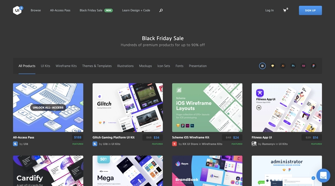Open the search magnifier icon
This screenshot has width=335, height=186.
click(x=161, y=10)
